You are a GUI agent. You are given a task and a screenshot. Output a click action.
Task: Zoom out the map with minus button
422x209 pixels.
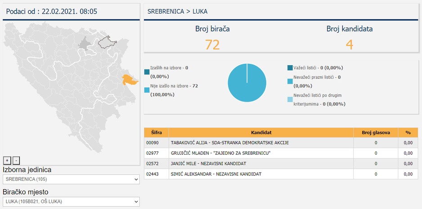pos(16,160)
